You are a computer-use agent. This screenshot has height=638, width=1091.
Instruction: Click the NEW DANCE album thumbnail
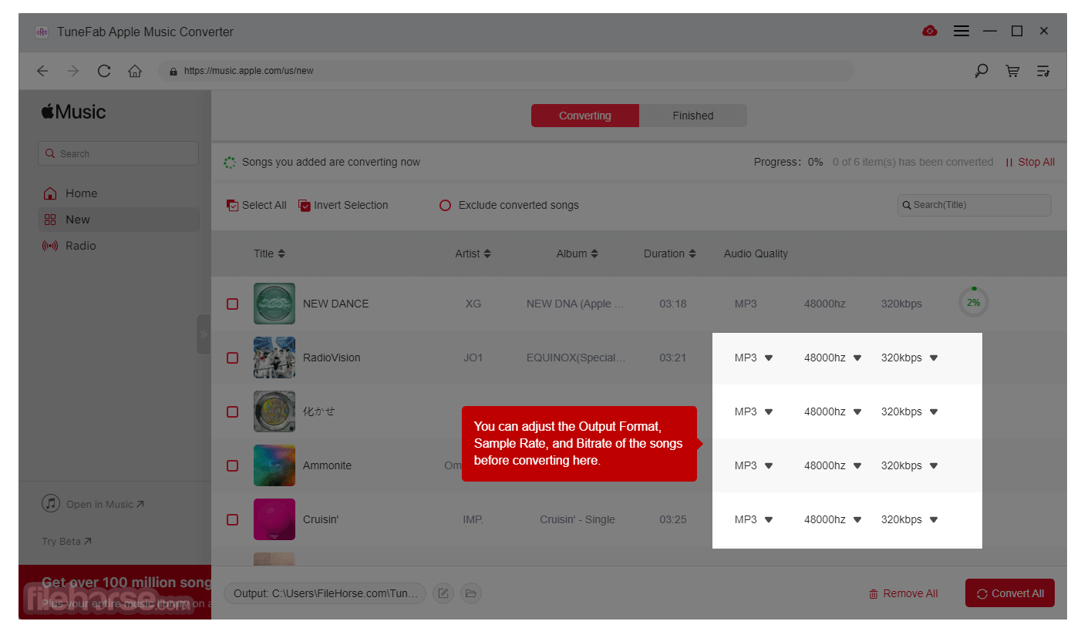[274, 304]
